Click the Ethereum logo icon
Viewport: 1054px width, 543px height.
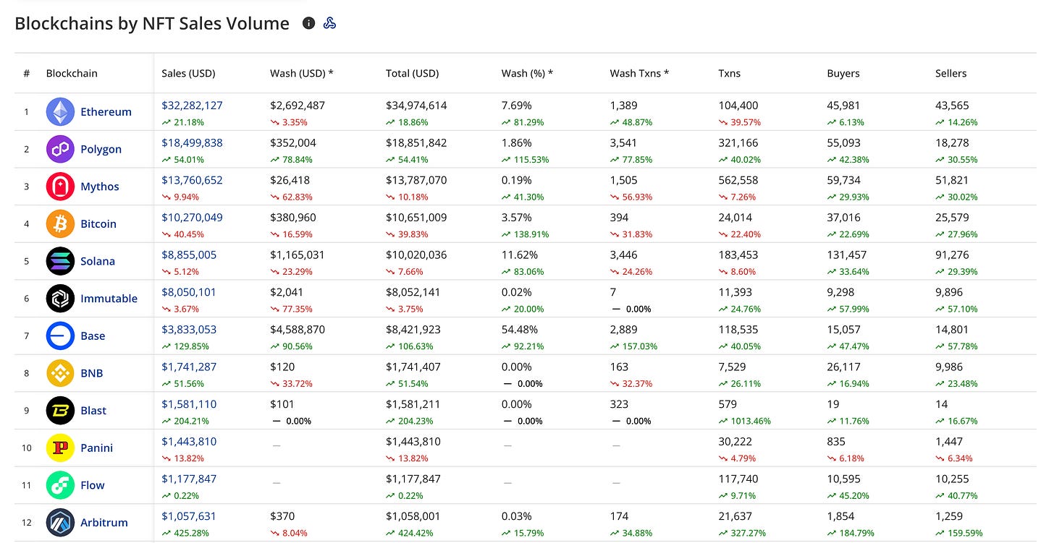tap(60, 112)
